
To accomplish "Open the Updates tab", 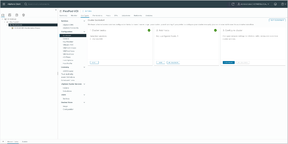I will (x=149, y=16).
